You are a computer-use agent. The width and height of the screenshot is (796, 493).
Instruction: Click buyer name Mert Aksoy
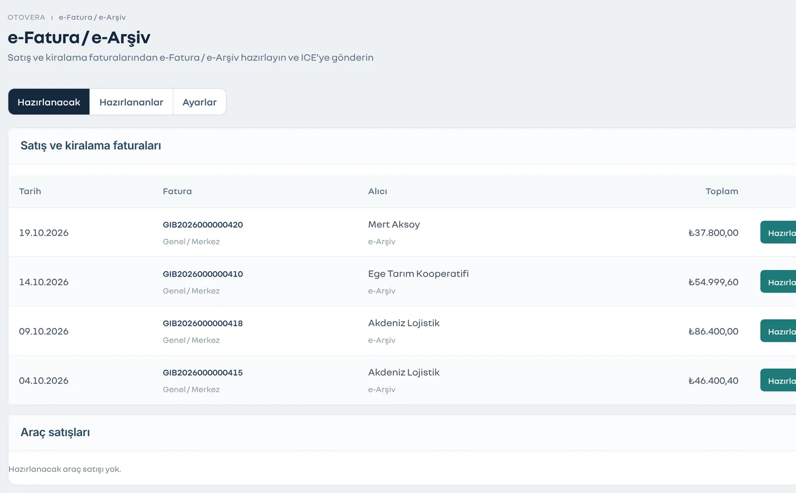click(x=394, y=224)
